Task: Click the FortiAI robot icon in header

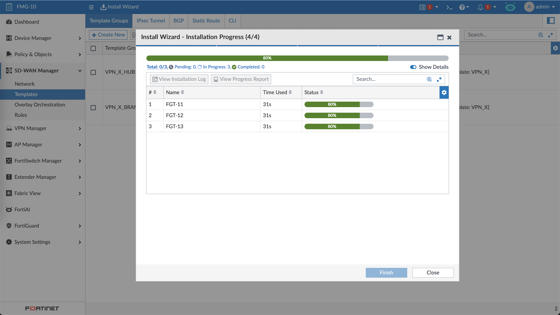Action: point(510,7)
